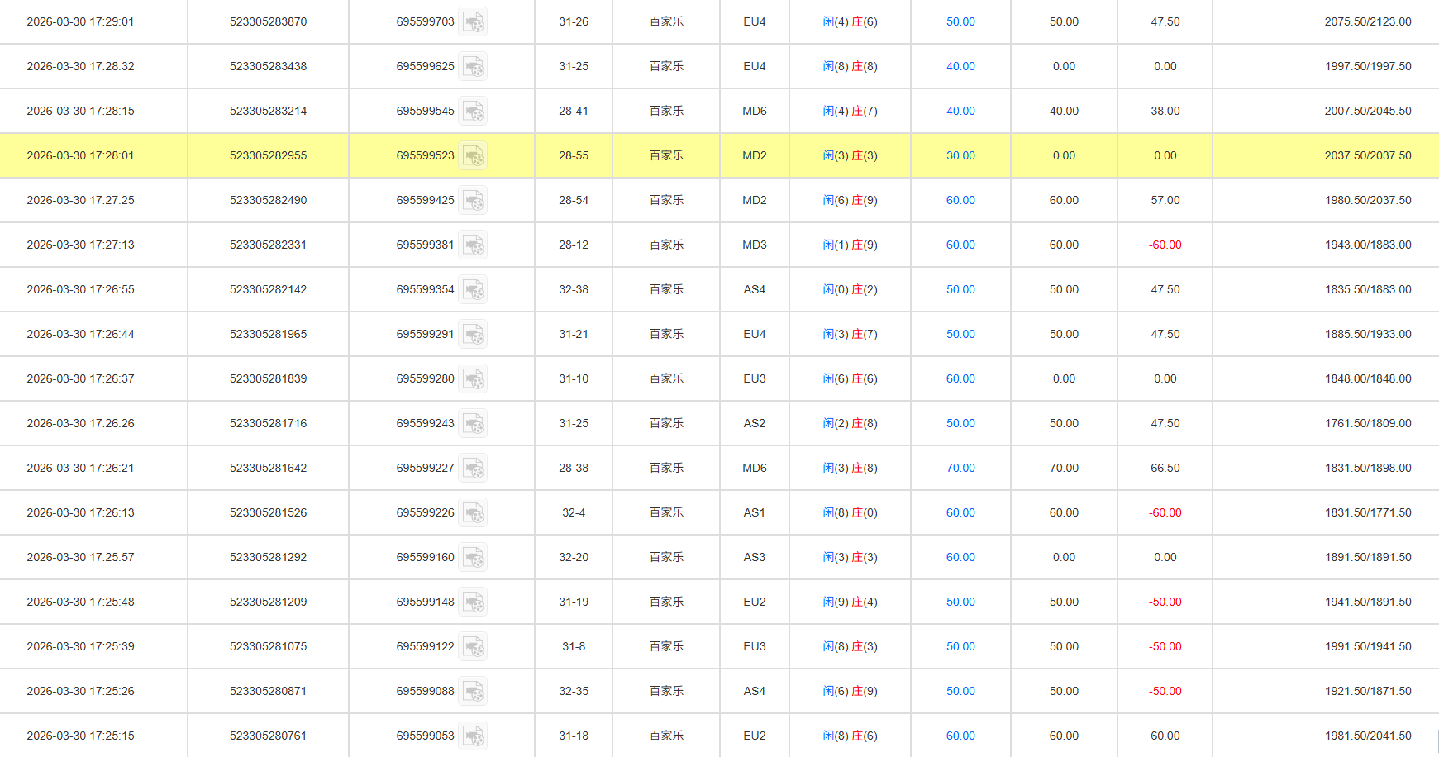Click video icon beside record 695599425
1439x757 pixels.
pos(473,200)
